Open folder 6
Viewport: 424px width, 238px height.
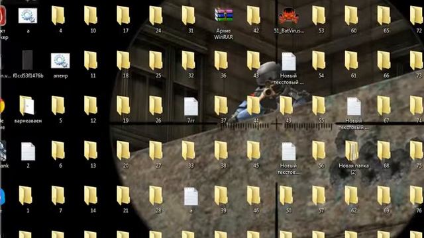58,151
